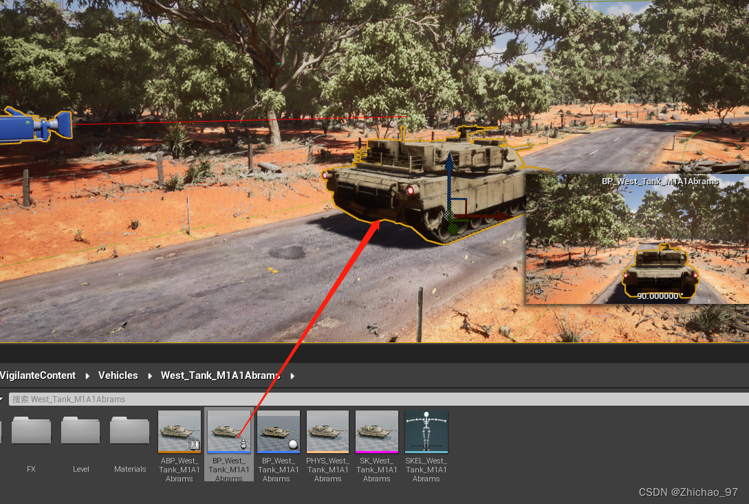Screen dimensions: 749x504
Task: Click the Materials folder name label
Action: (x=130, y=469)
